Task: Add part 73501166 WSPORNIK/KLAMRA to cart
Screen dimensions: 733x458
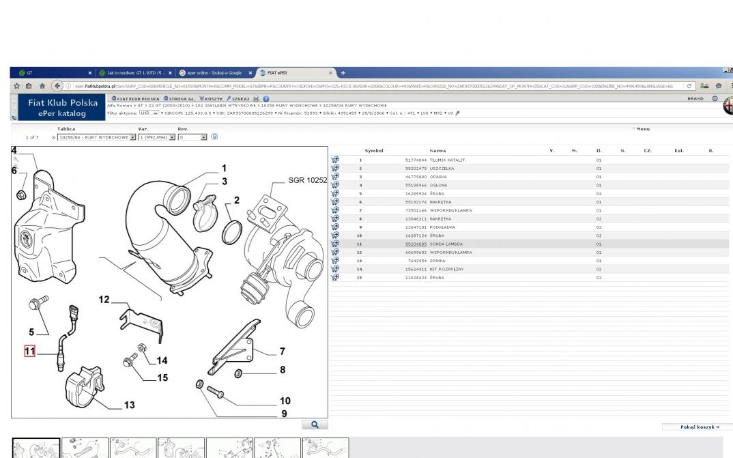Action: 335,210
